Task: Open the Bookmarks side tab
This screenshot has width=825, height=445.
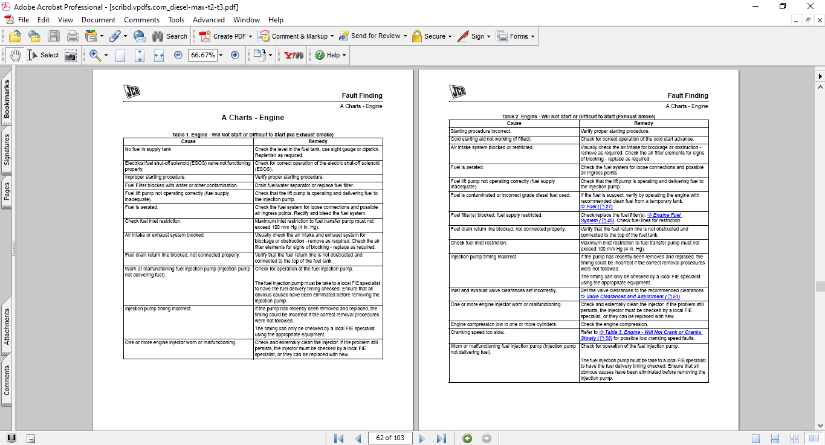Action: [x=7, y=99]
